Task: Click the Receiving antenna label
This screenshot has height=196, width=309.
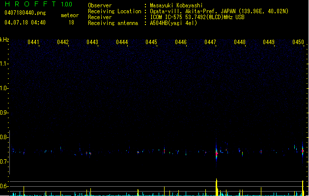Action: (113, 23)
